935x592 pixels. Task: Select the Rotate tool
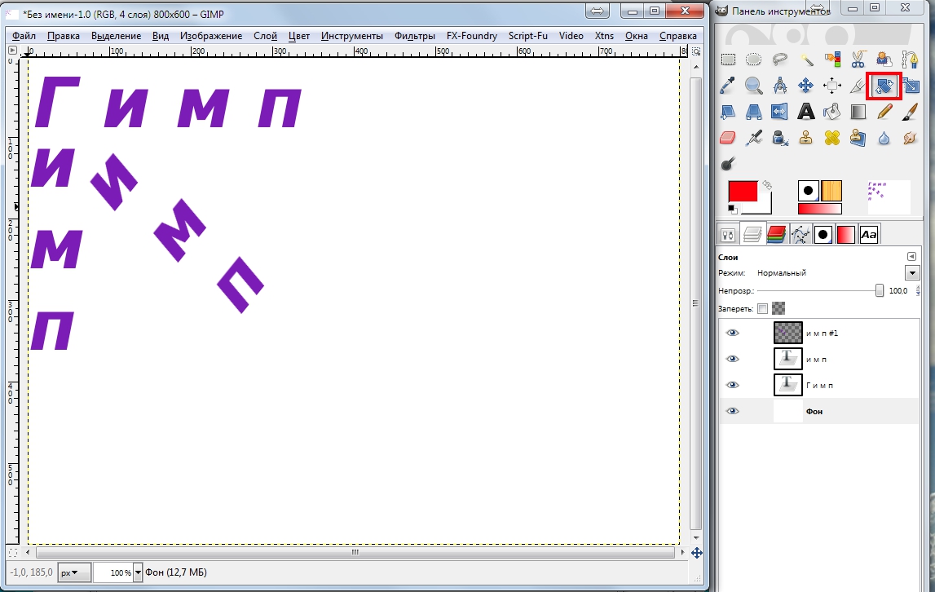click(x=884, y=86)
